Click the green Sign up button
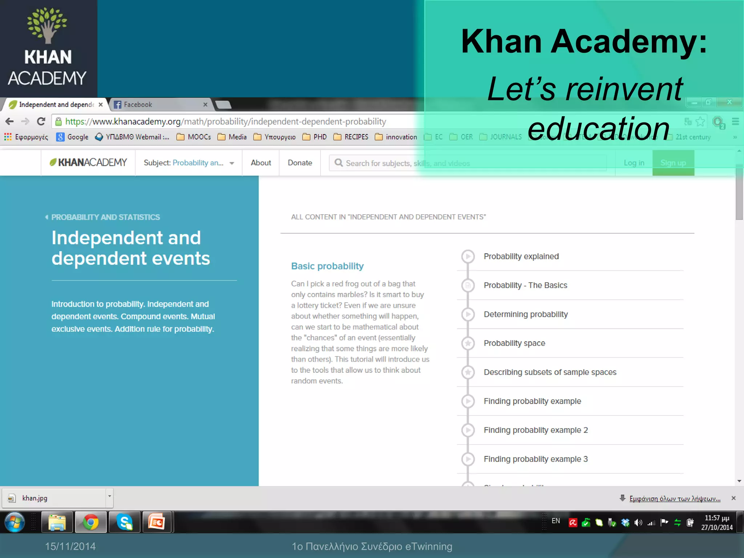The image size is (744, 558). tap(673, 163)
